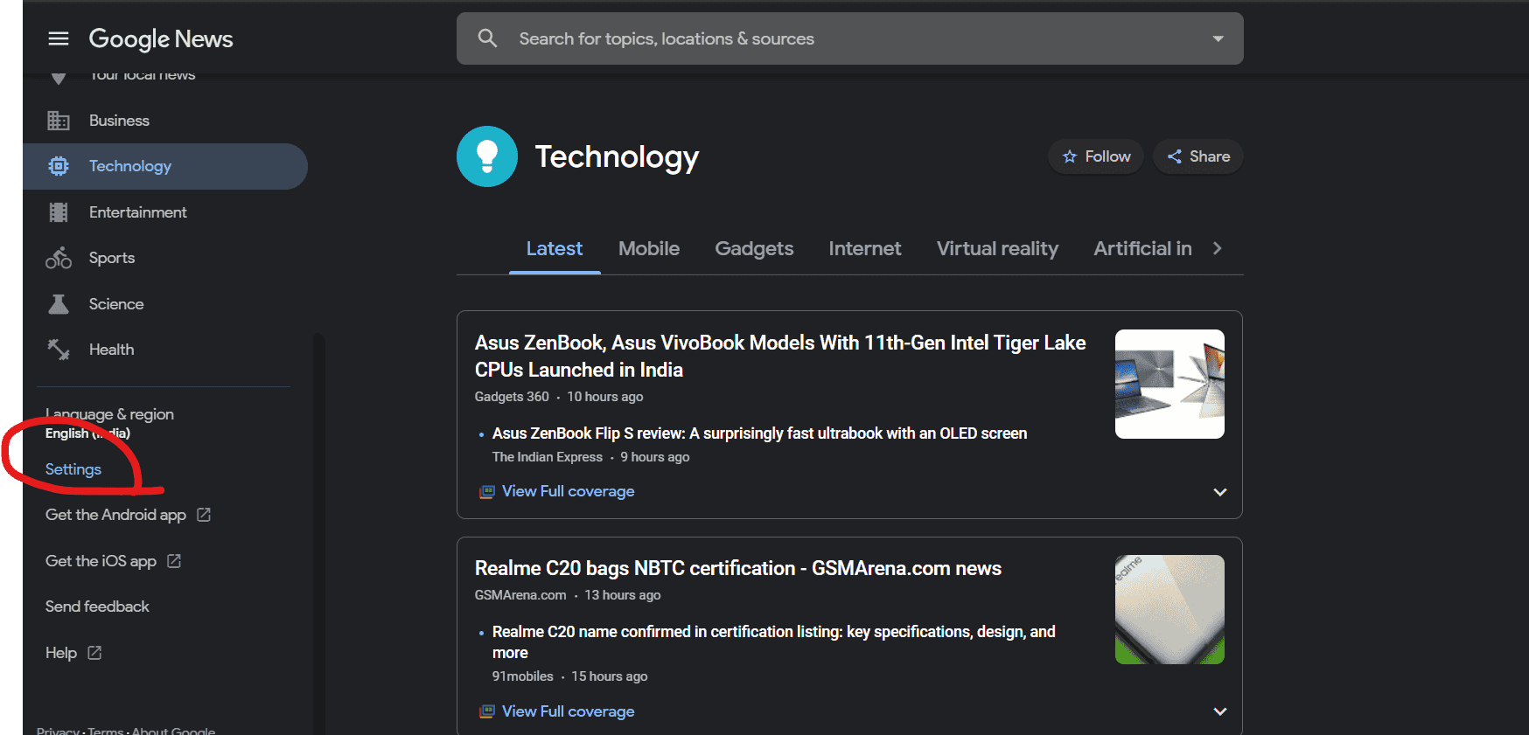Switch to the Gadgets tab
The width and height of the screenshot is (1529, 735).
[x=754, y=249]
